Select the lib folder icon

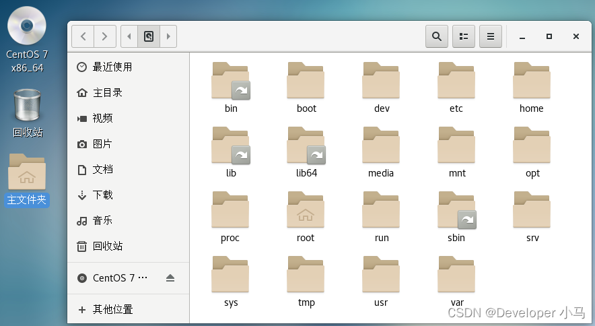(x=230, y=145)
